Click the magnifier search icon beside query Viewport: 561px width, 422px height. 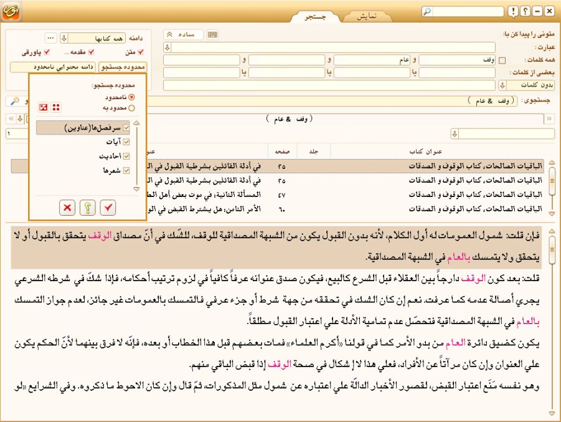pyautogui.click(x=13, y=100)
